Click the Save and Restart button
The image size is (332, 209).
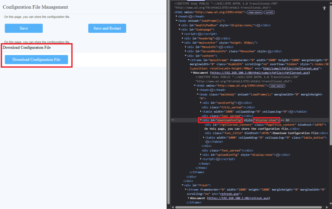(x=107, y=28)
